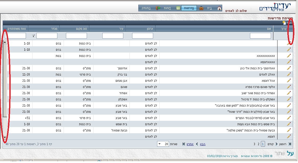Click the participants cell '+51'
Viewport: 298px width, 163px height.
point(27,118)
